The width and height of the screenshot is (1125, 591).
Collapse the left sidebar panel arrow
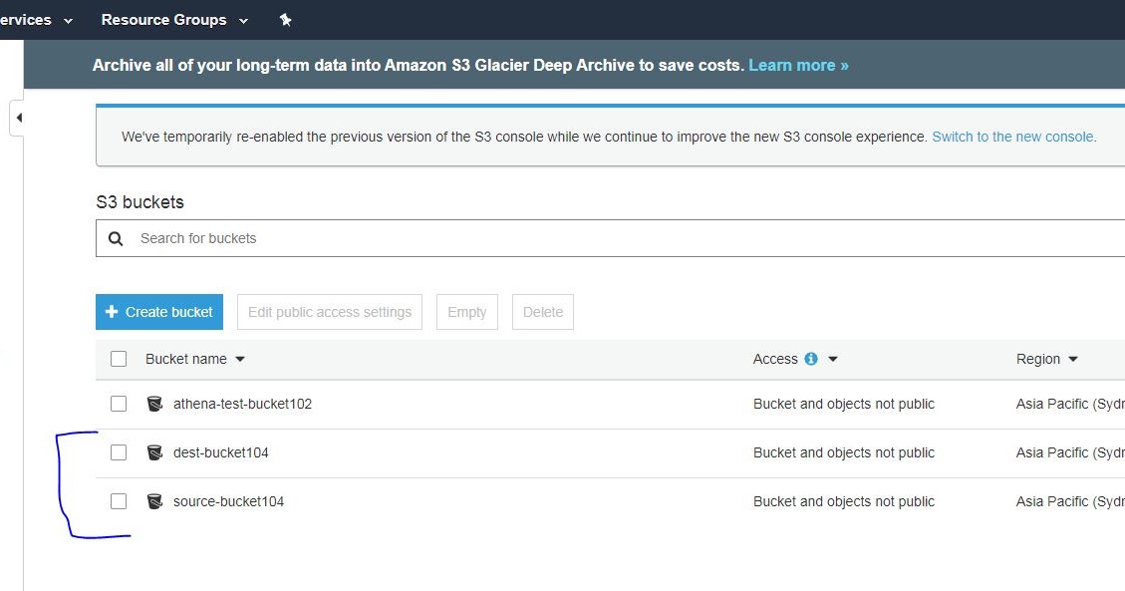pos(17,117)
